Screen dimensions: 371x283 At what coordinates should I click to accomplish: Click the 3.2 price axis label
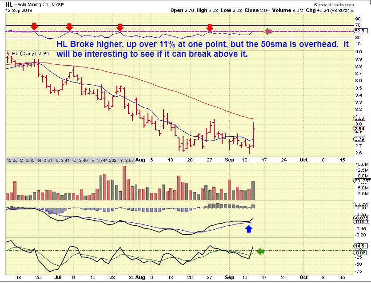[359, 110]
